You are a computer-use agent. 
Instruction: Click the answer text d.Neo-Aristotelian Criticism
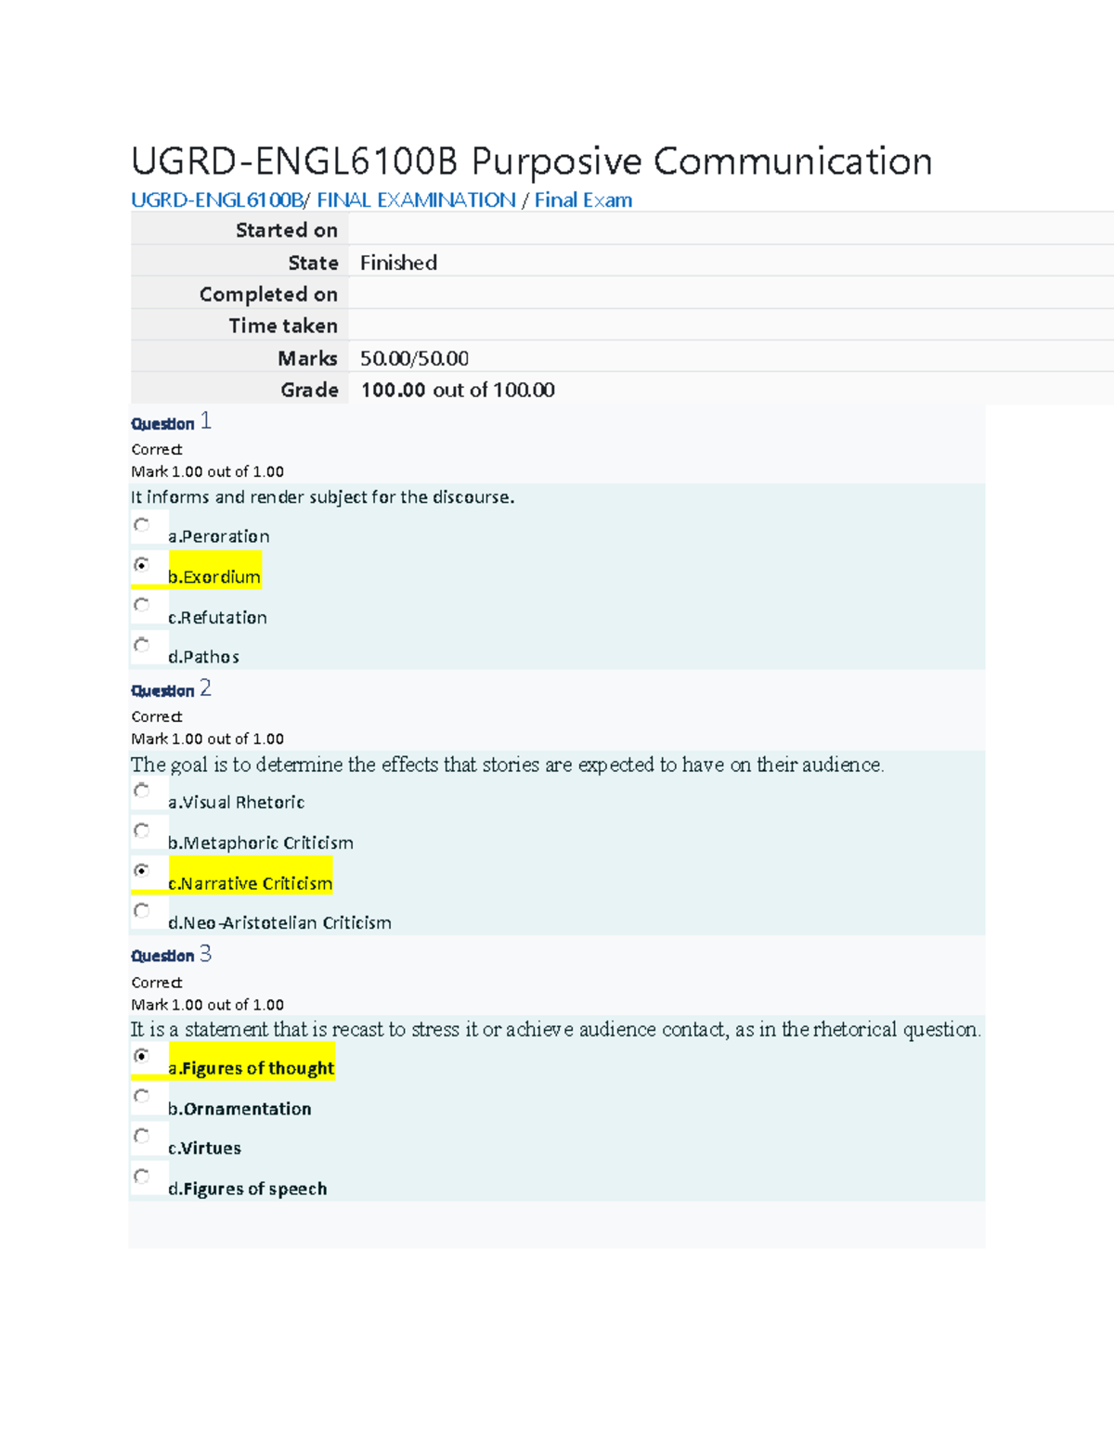pyautogui.click(x=279, y=923)
